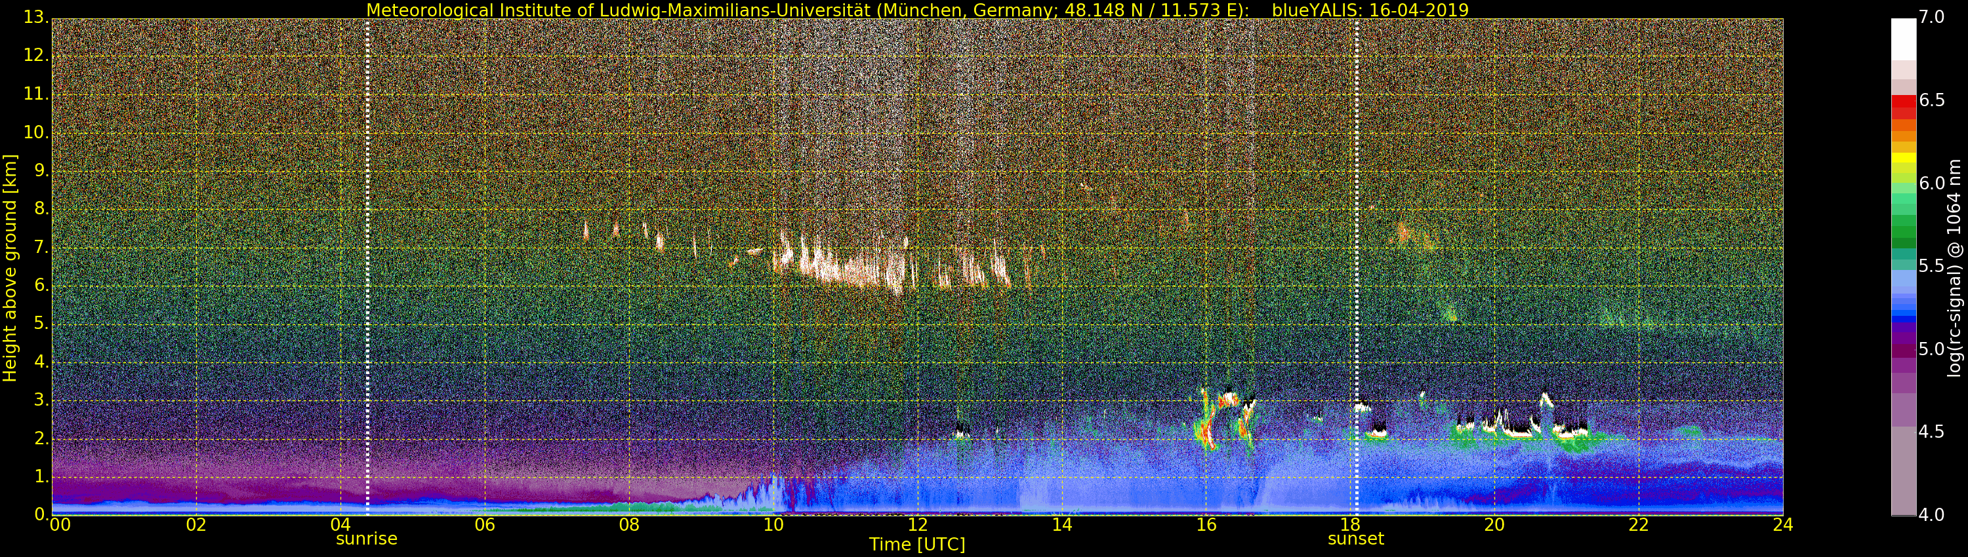Pick the white segment at colorbar top

click(1903, 40)
